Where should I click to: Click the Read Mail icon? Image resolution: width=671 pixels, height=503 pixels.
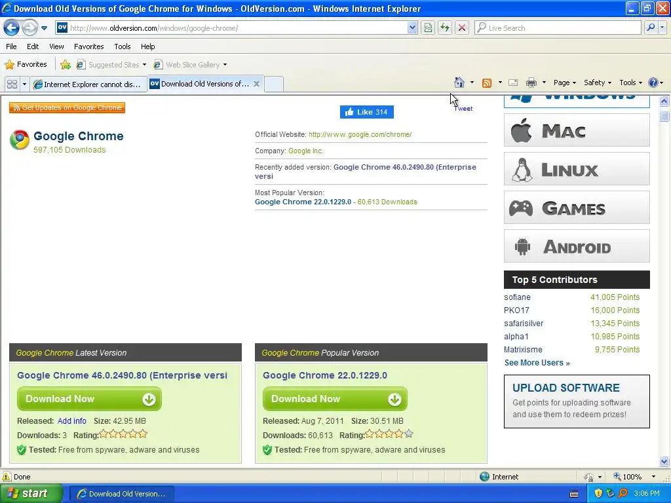(x=513, y=83)
